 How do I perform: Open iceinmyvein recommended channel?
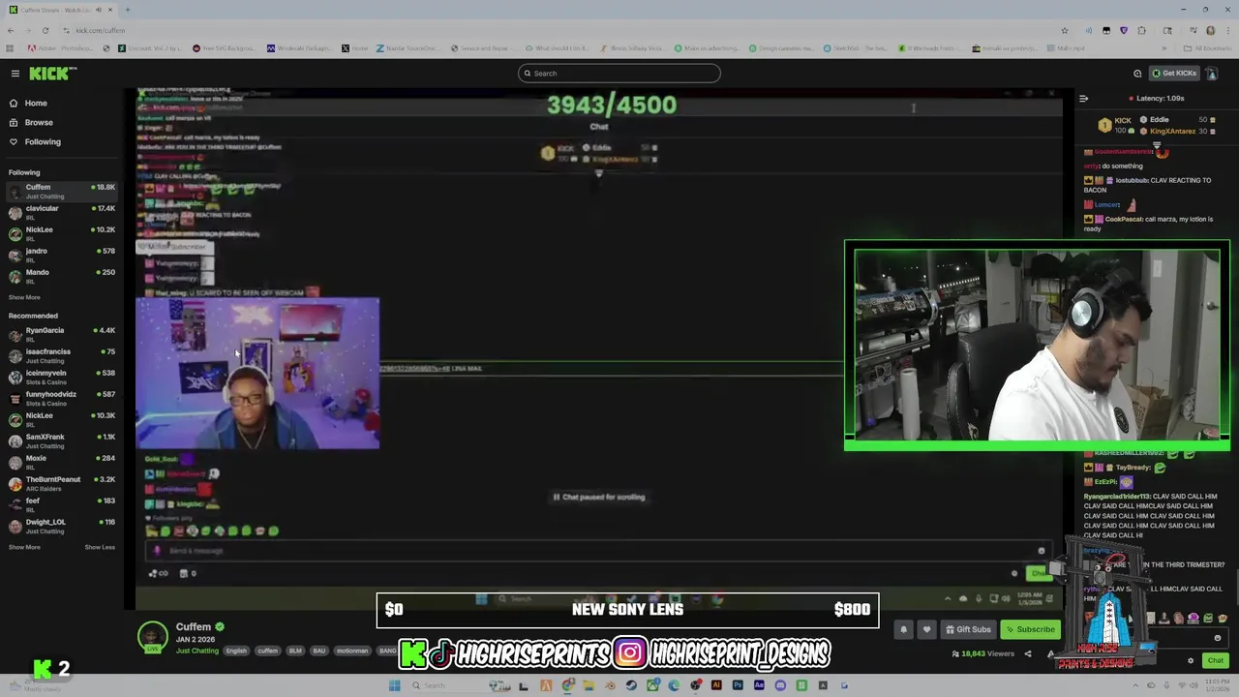click(62, 377)
